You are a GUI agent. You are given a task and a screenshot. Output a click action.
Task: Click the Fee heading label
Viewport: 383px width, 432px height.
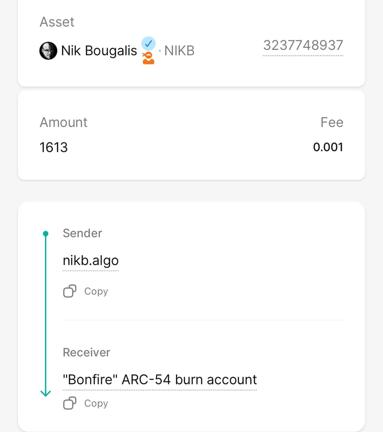332,123
